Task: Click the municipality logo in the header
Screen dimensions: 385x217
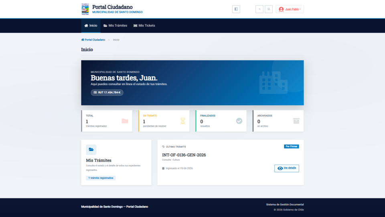Action: [85, 9]
